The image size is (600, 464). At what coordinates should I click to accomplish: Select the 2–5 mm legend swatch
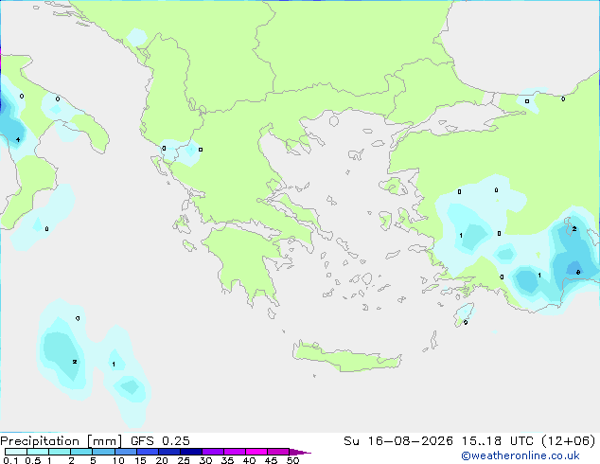[81, 452]
